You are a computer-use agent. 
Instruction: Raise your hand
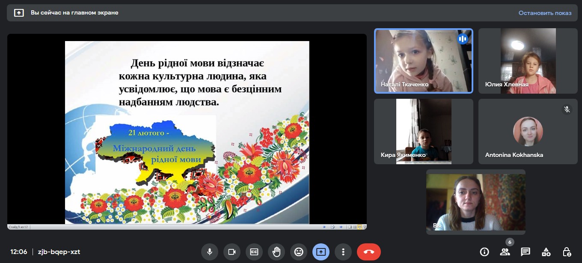pyautogui.click(x=276, y=252)
